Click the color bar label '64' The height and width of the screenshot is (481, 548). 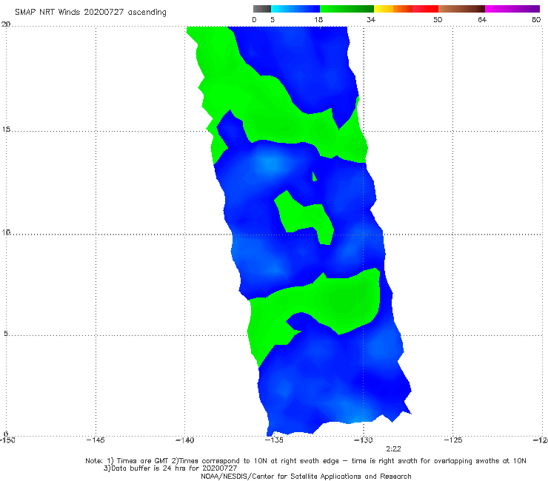(482, 20)
